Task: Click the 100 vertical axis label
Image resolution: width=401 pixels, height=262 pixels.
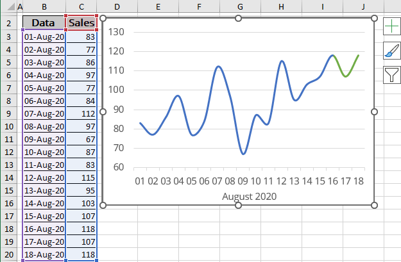Action: [116, 90]
